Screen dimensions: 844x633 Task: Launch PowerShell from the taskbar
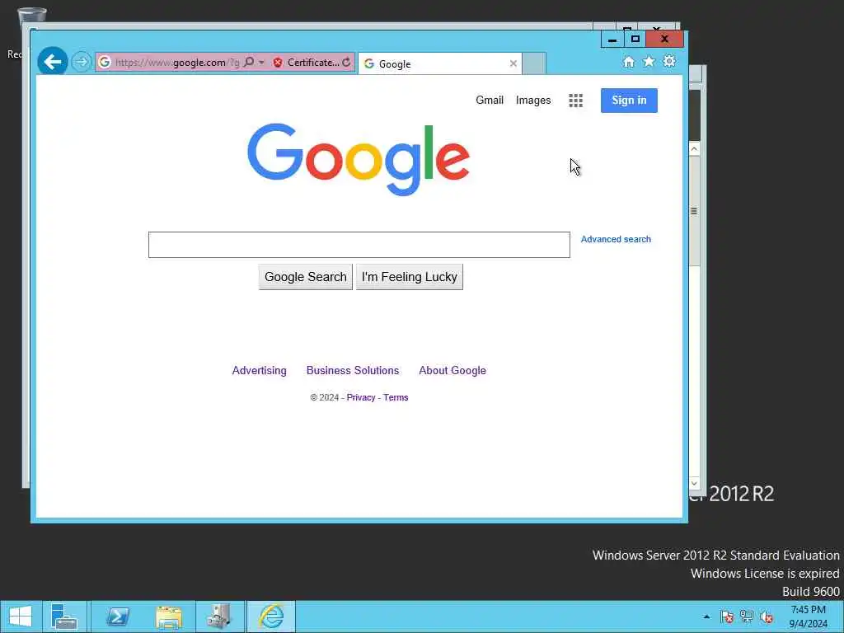117,617
